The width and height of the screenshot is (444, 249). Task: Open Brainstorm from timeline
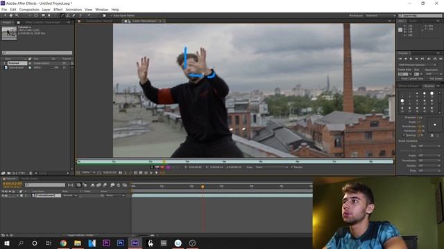[x=112, y=185]
